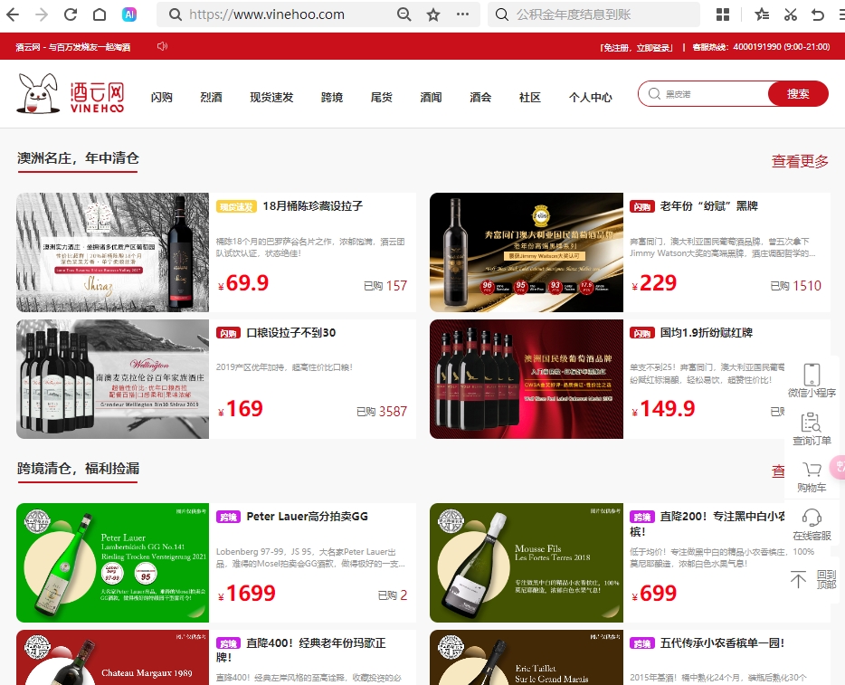Image resolution: width=845 pixels, height=685 pixels.
Task: Open 查看更多 to view more Australian wines
Action: tap(799, 161)
